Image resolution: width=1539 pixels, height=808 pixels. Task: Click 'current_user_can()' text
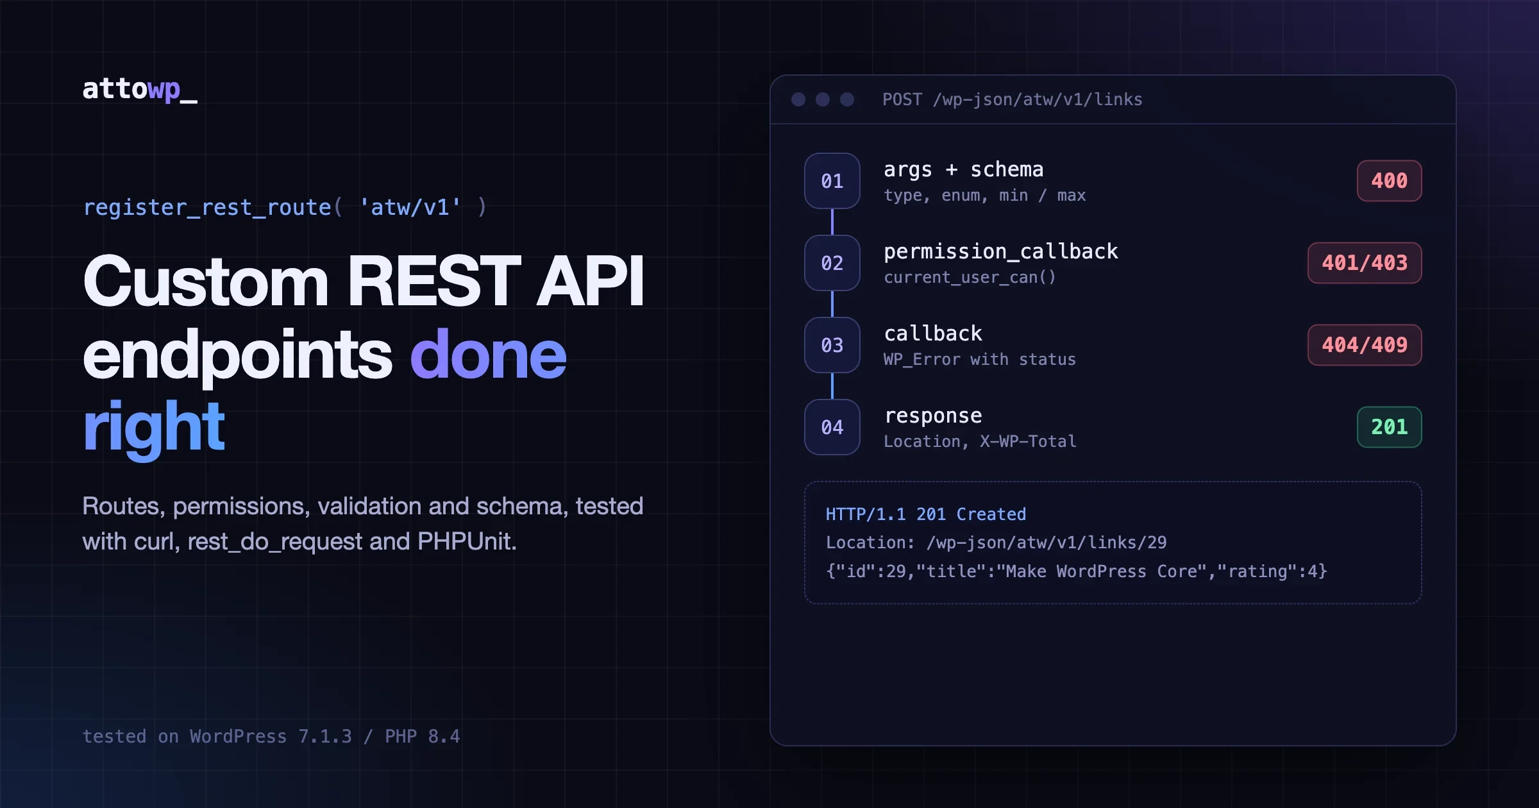click(x=970, y=277)
